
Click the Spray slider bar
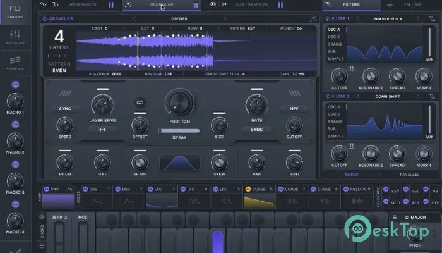(179, 131)
